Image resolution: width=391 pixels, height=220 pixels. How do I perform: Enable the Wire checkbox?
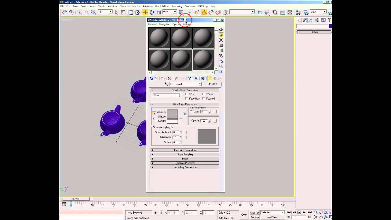click(x=187, y=94)
